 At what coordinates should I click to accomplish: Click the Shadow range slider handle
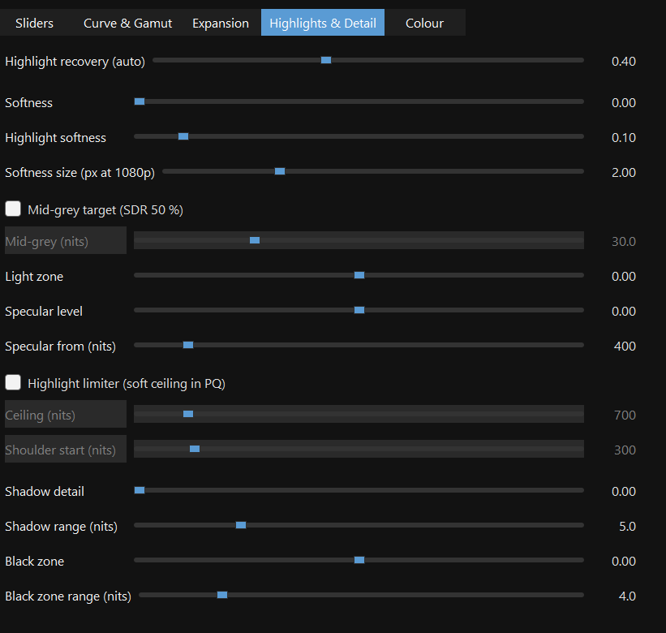[241, 525]
